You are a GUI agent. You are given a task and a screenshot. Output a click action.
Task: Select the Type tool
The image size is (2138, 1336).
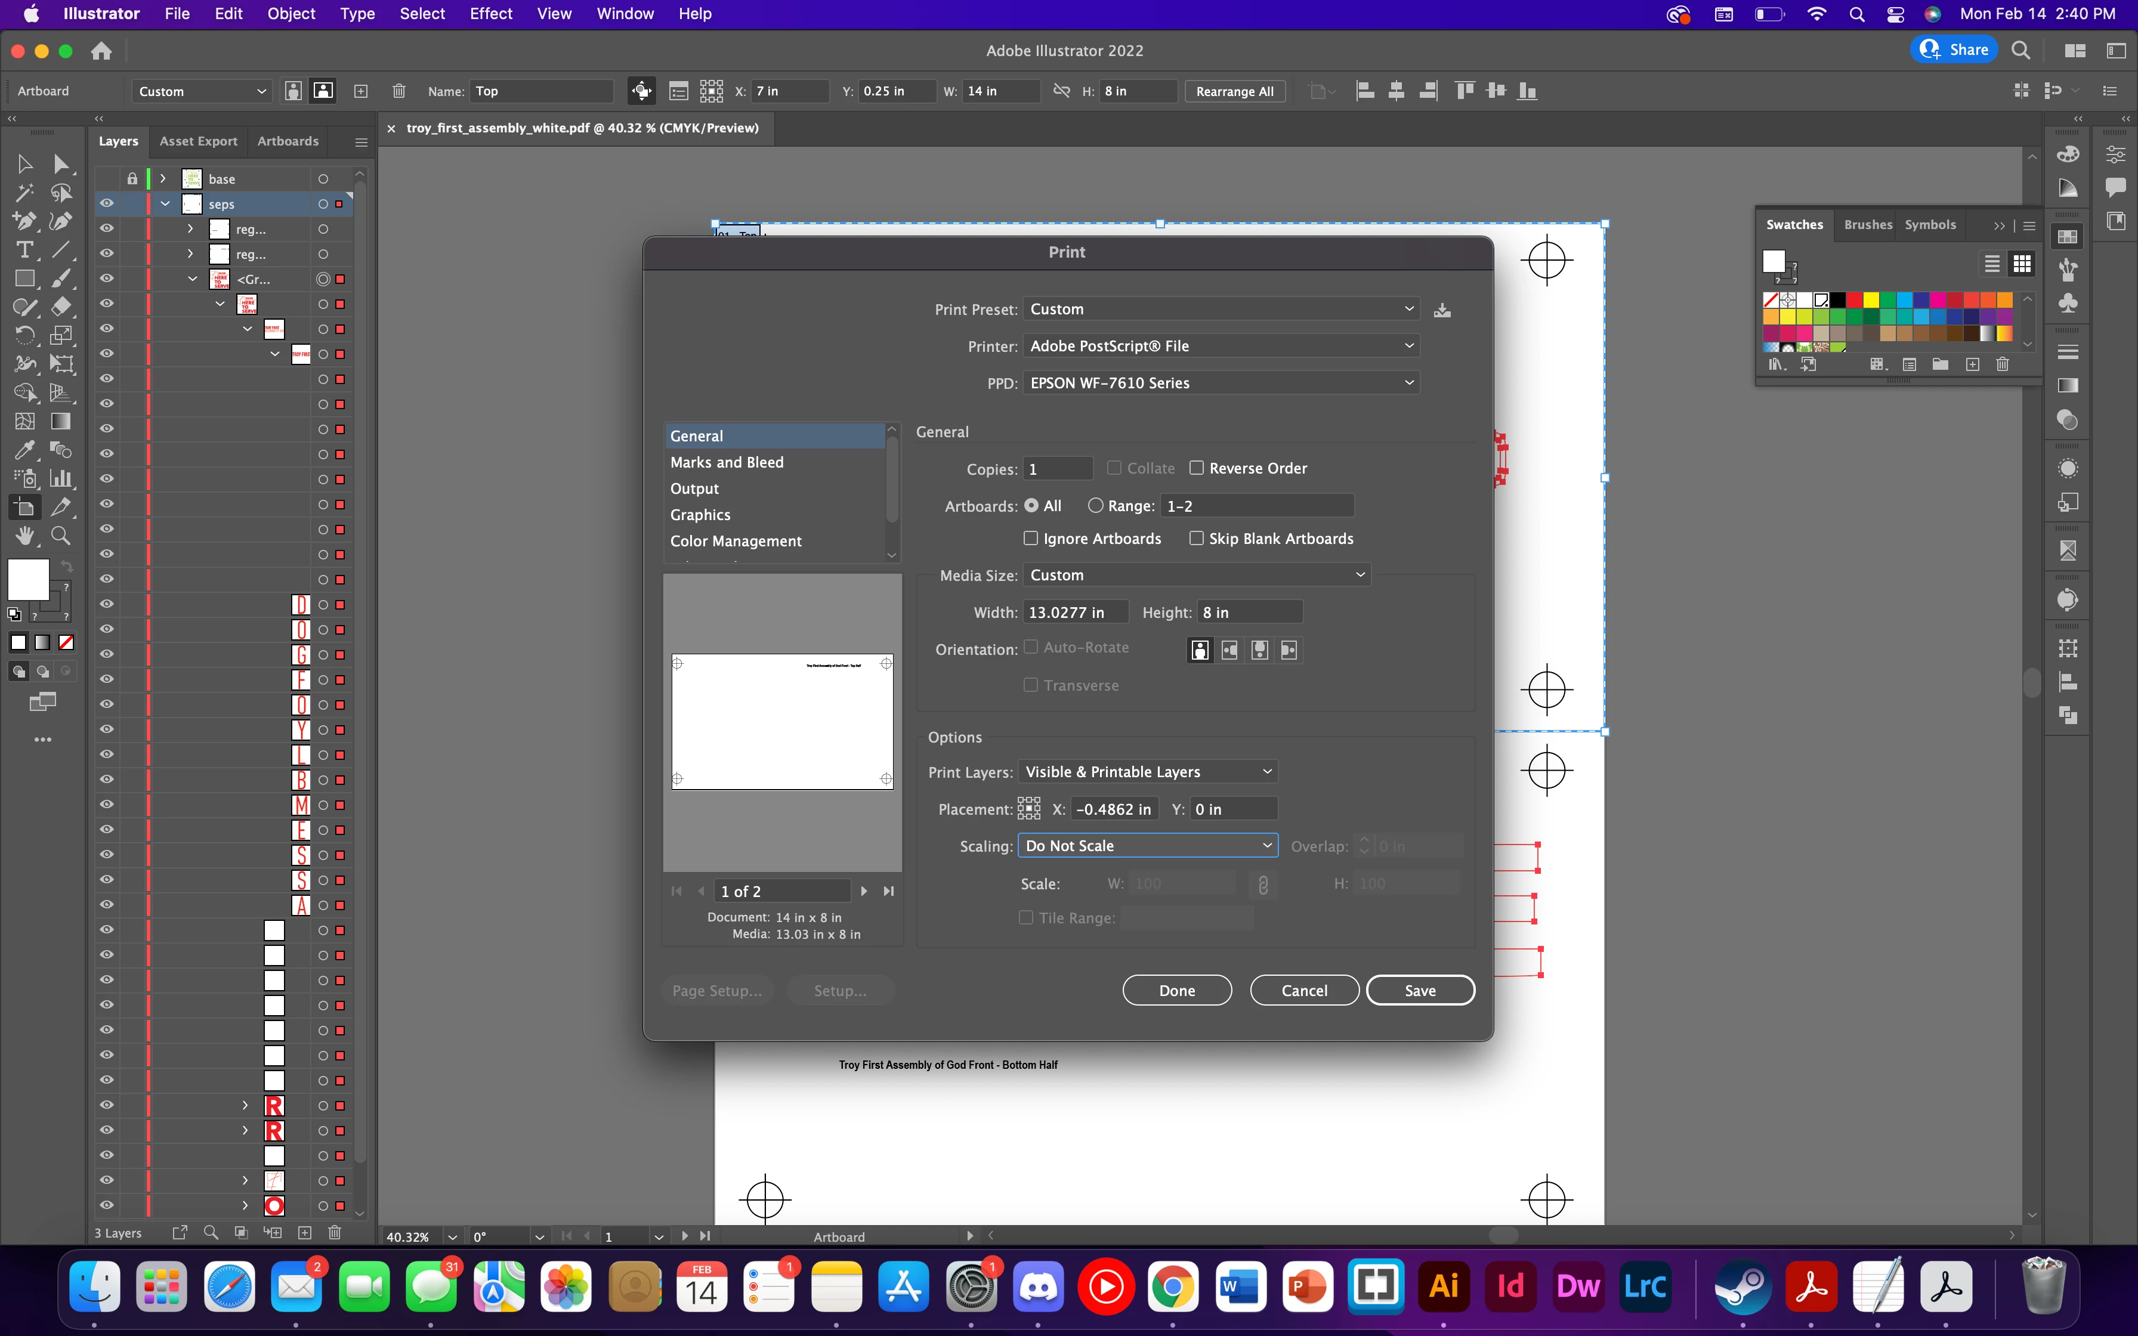pos(24,250)
